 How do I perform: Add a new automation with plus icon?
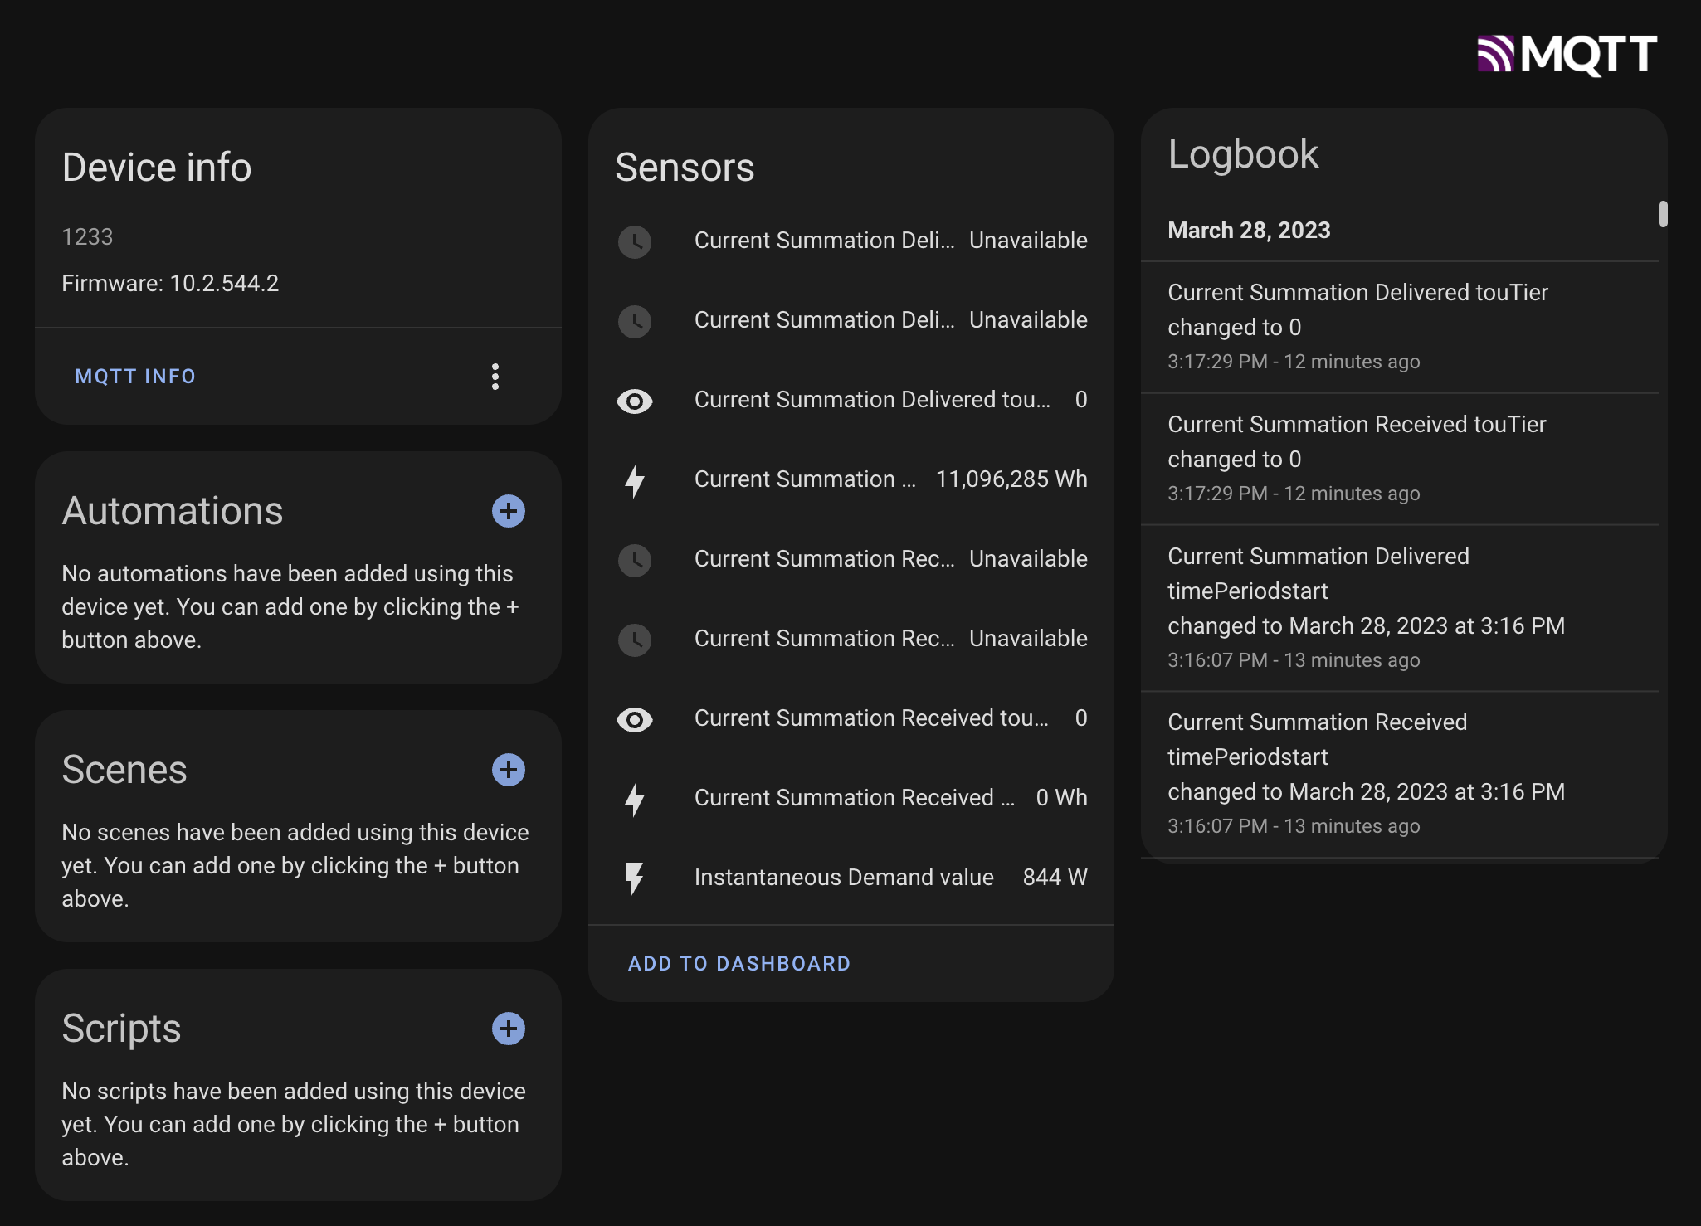click(508, 511)
